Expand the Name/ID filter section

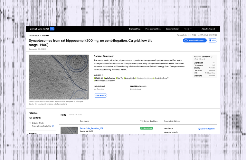(33, 133)
